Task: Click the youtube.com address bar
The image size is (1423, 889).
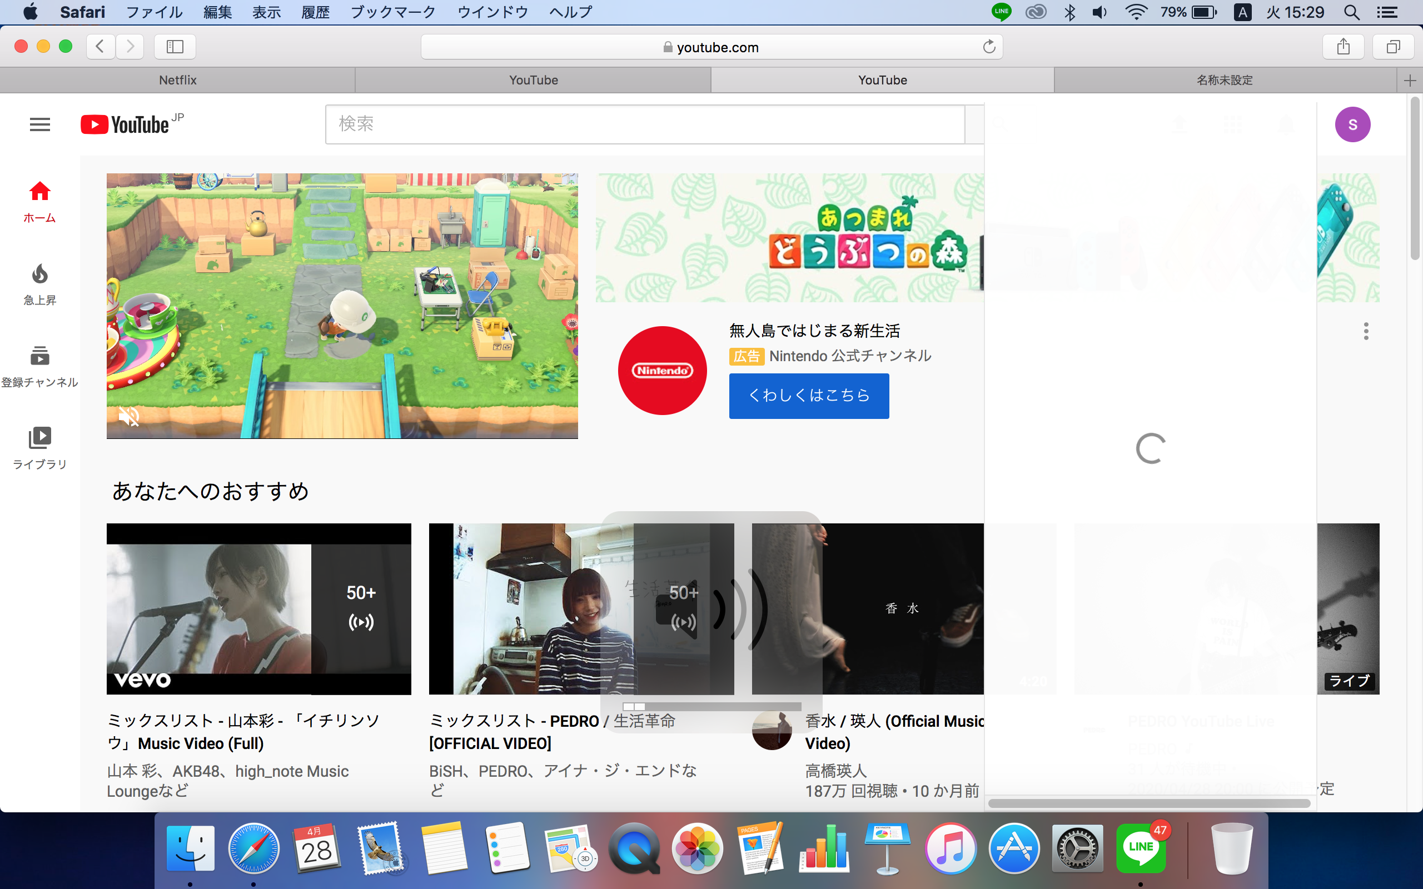Action: pyautogui.click(x=711, y=47)
